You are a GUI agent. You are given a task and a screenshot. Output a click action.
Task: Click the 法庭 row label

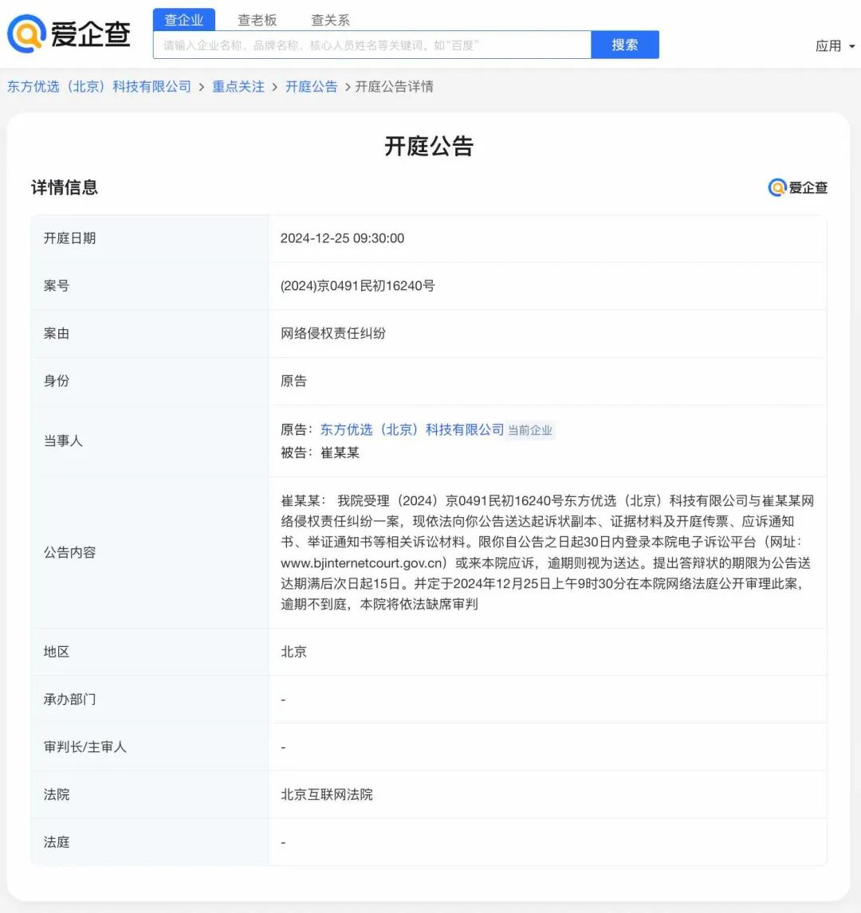(57, 843)
